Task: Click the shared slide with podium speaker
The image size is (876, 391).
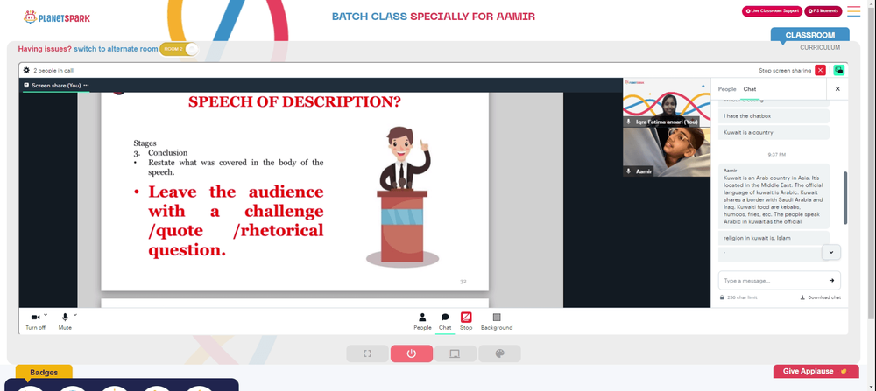Action: (294, 192)
